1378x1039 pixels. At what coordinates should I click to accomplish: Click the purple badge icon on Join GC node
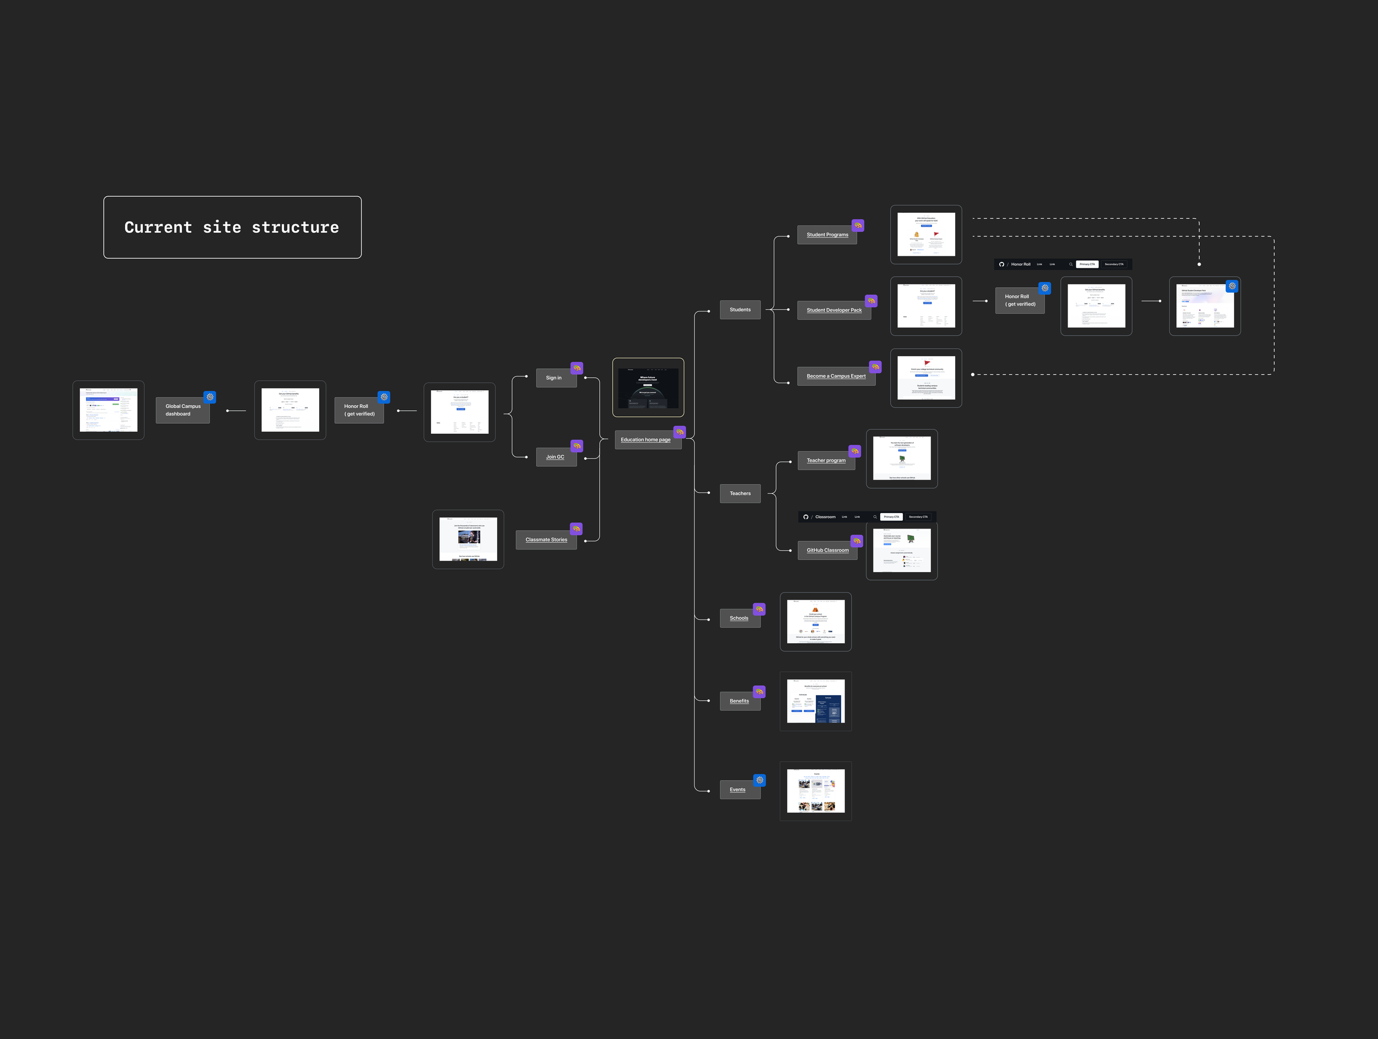pyautogui.click(x=577, y=446)
